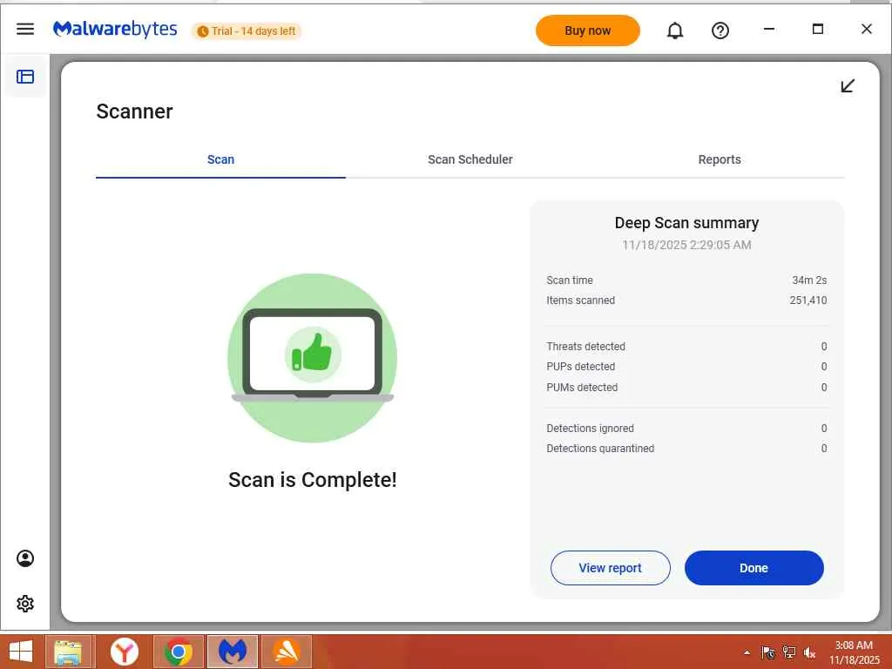
Task: Click Malwarebytes taskbar icon
Action: pos(233,652)
